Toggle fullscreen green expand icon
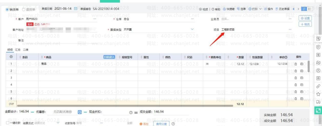 click(318, 111)
